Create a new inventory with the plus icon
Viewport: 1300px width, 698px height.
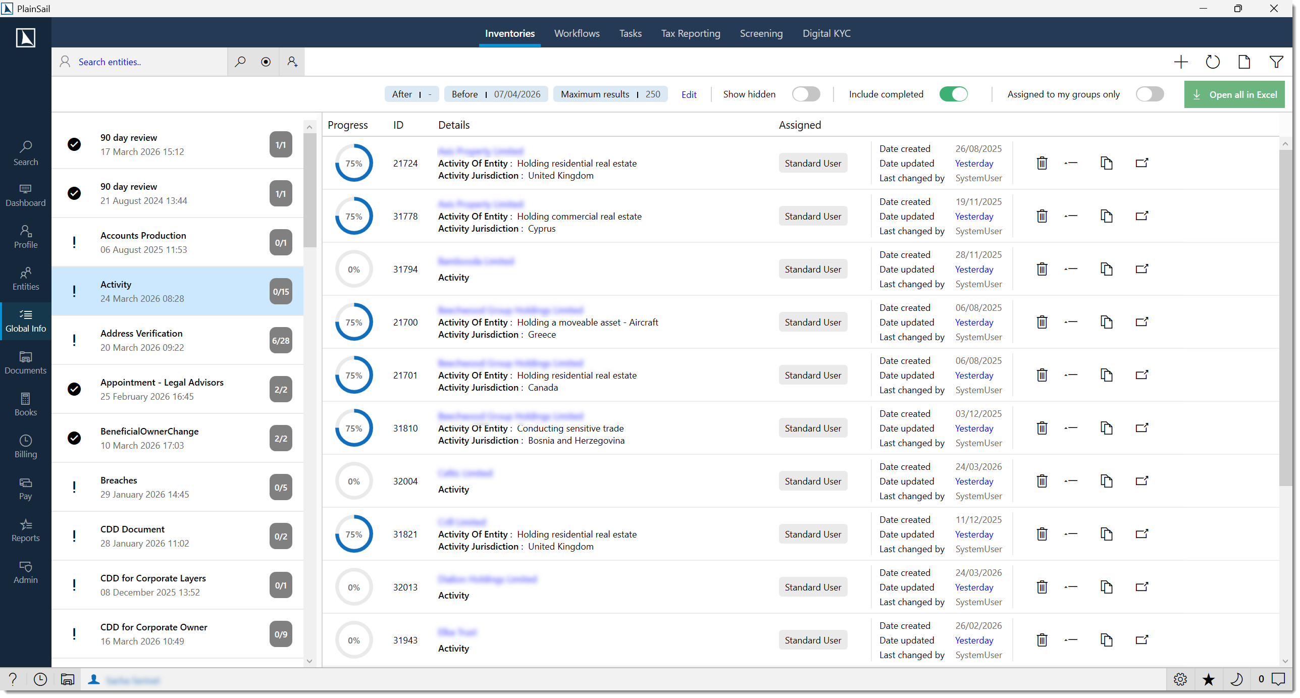coord(1181,62)
